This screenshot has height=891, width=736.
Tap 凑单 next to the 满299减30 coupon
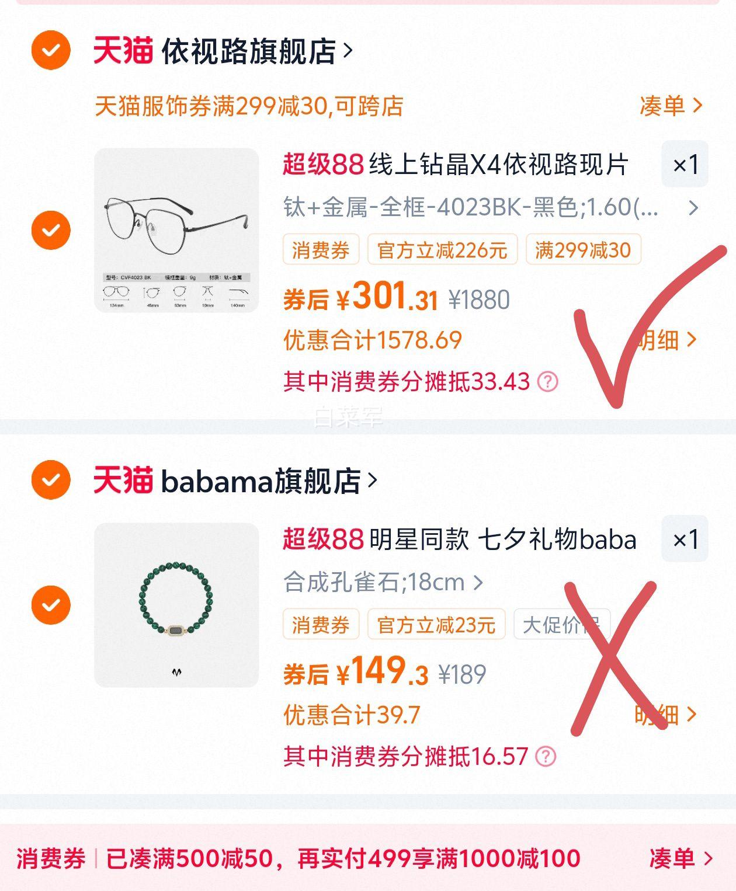tap(671, 106)
